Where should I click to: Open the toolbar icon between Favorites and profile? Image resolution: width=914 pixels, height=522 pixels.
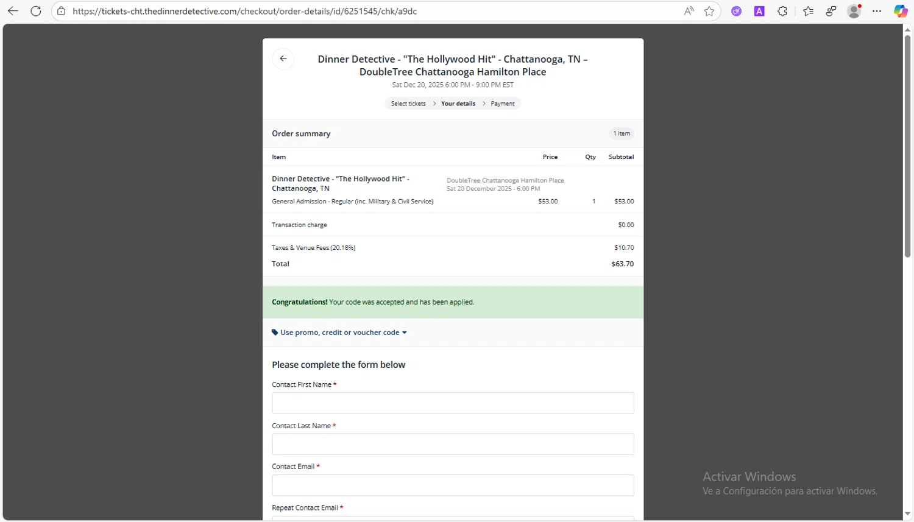point(831,11)
